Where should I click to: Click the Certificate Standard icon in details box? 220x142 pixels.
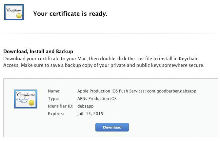tap(25, 99)
